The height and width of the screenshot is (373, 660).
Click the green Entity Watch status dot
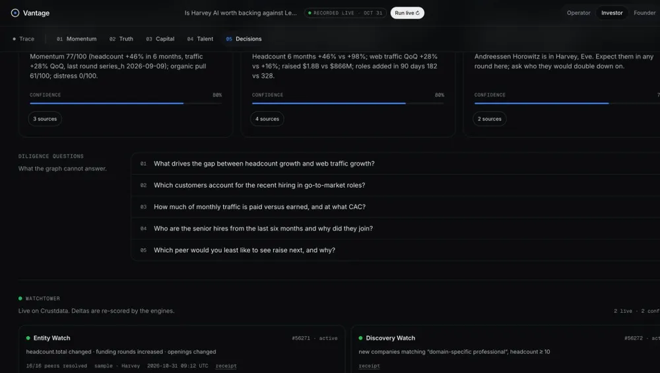point(28,338)
